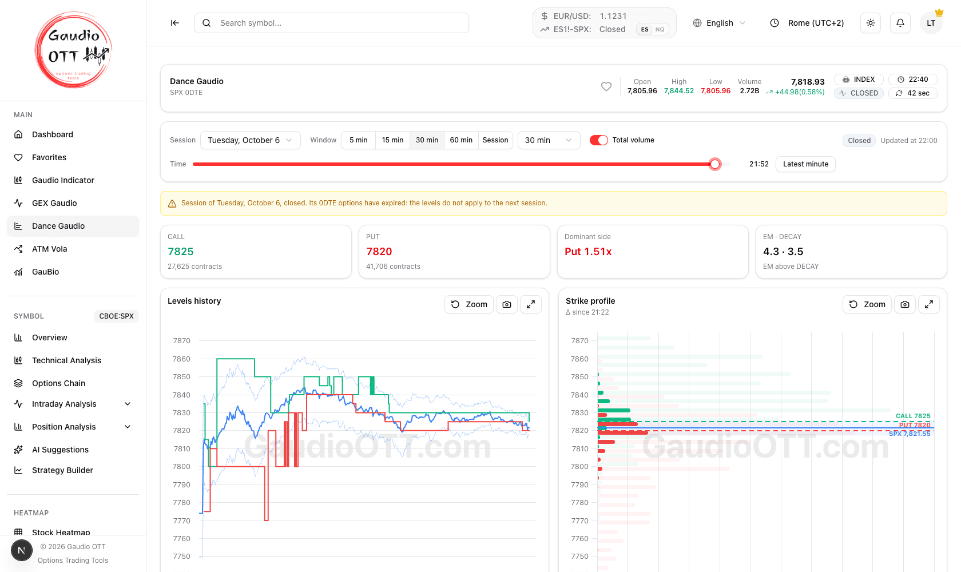Image resolution: width=961 pixels, height=572 pixels.
Task: Click the favorite heart icon for Dance Gaudio
Action: (606, 86)
